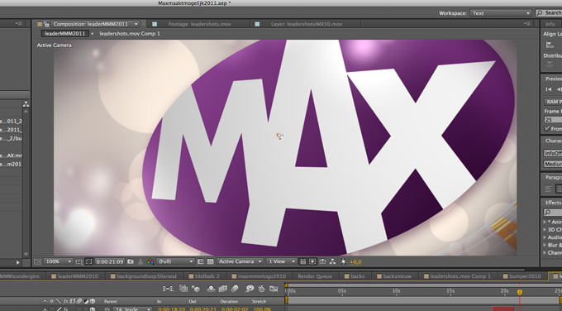Click the Frame Rate 25 field
Viewport: 562px width, 311px height.
click(x=553, y=119)
